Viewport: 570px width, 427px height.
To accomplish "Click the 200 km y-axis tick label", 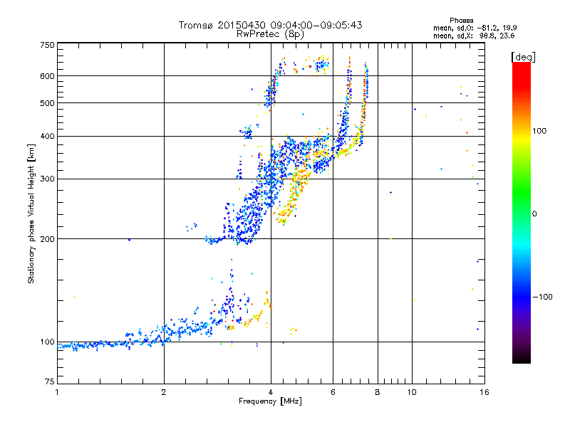I will (48, 239).
